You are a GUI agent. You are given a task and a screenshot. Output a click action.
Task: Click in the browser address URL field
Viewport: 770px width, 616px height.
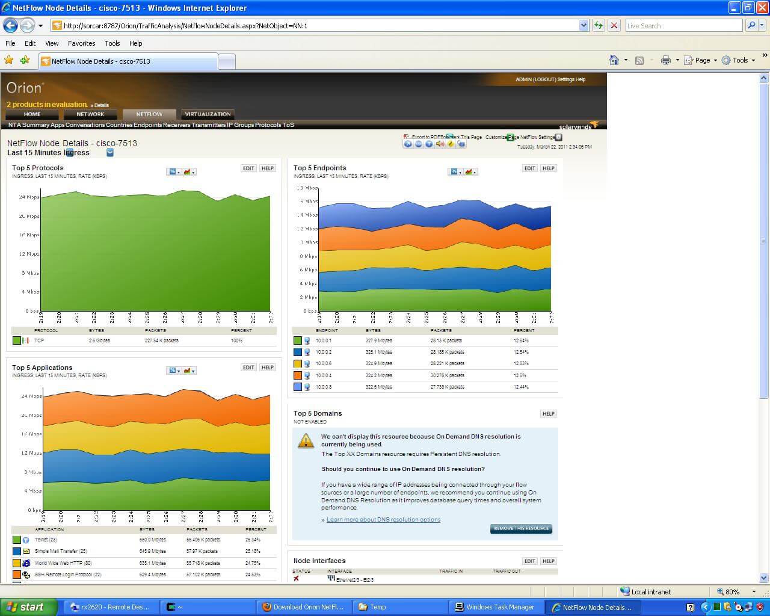pyautogui.click(x=319, y=25)
